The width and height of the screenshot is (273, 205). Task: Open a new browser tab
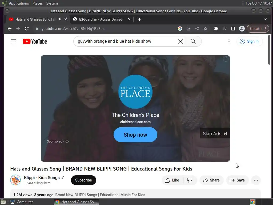[139, 19]
